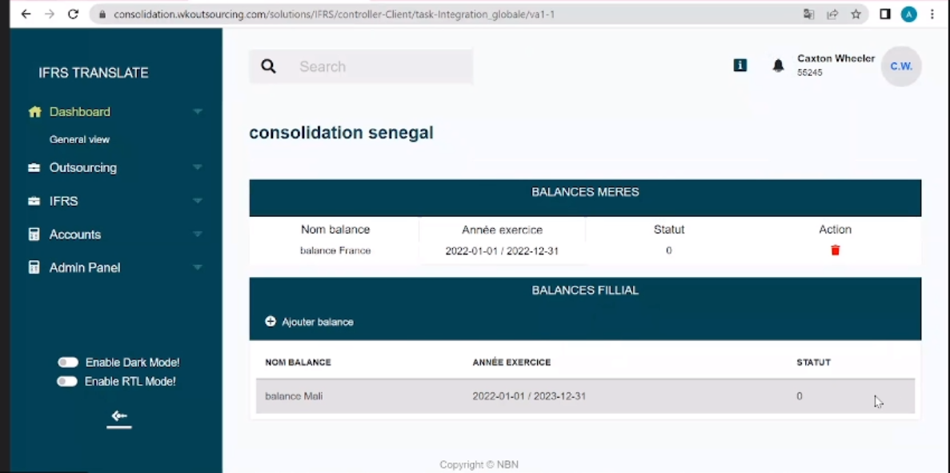Screen dimensions: 950x473
Task: Click the C.W. avatar circle
Action: tap(900, 66)
